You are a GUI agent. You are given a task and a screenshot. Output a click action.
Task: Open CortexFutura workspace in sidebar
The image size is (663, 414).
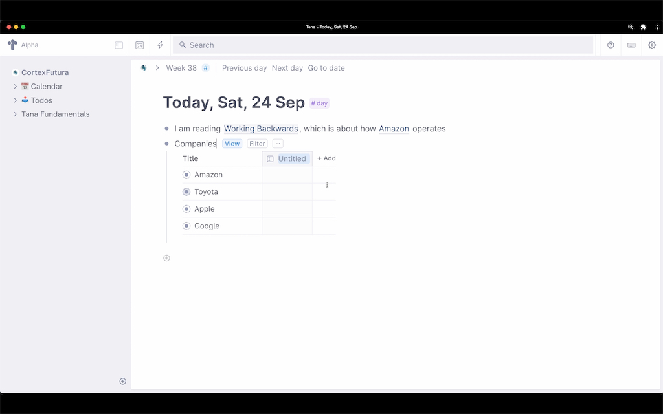coord(45,72)
